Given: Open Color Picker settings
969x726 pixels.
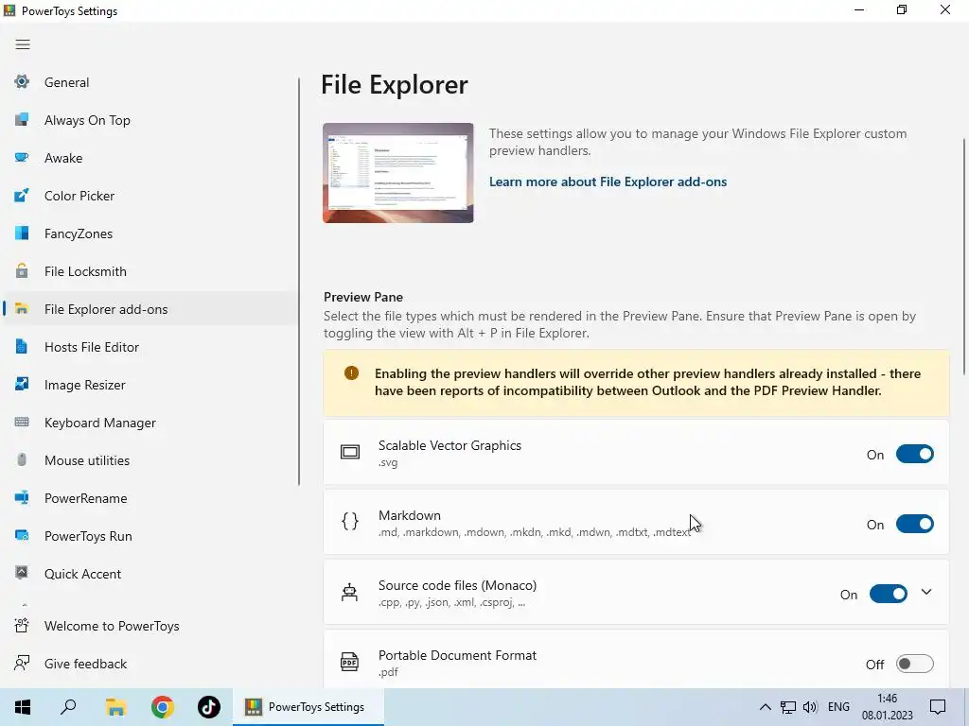Looking at the screenshot, I should 150,196.
